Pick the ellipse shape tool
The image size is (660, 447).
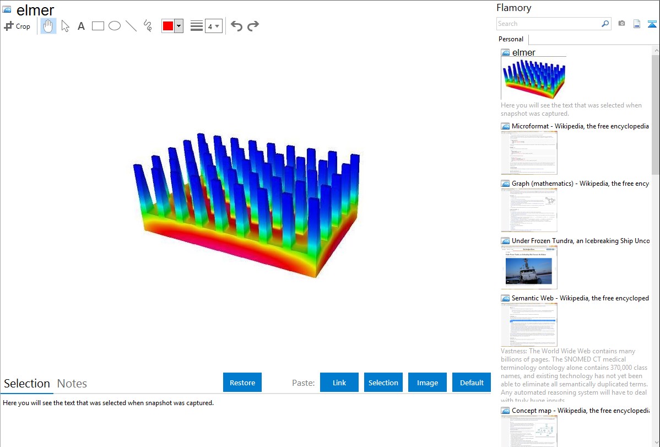coord(115,26)
